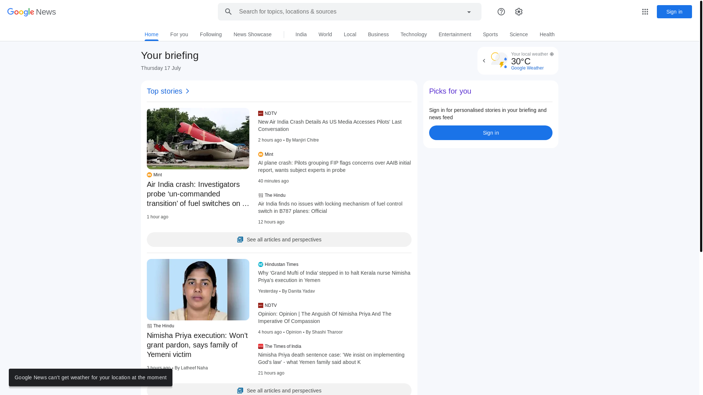Image resolution: width=703 pixels, height=395 pixels.
Task: Go to the World section
Action: click(x=325, y=34)
